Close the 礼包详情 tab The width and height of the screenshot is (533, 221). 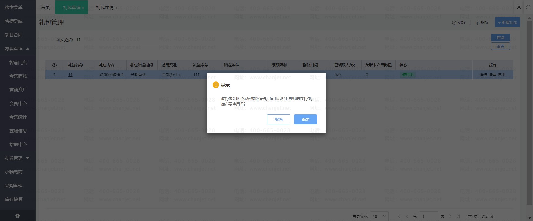(x=117, y=8)
